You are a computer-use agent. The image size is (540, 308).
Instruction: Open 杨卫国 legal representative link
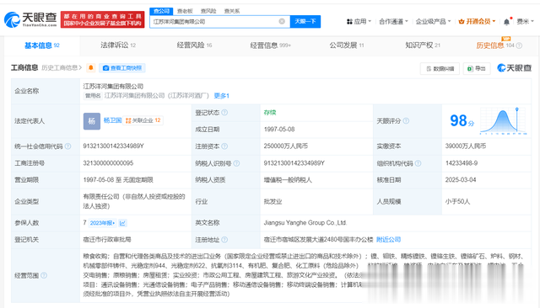[112, 120]
